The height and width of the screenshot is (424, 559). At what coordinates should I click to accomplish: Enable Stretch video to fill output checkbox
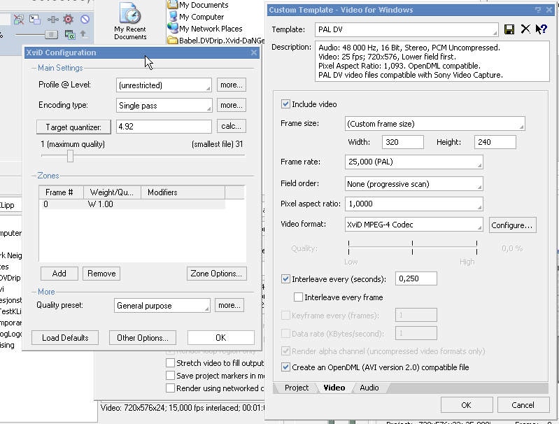[x=171, y=363]
